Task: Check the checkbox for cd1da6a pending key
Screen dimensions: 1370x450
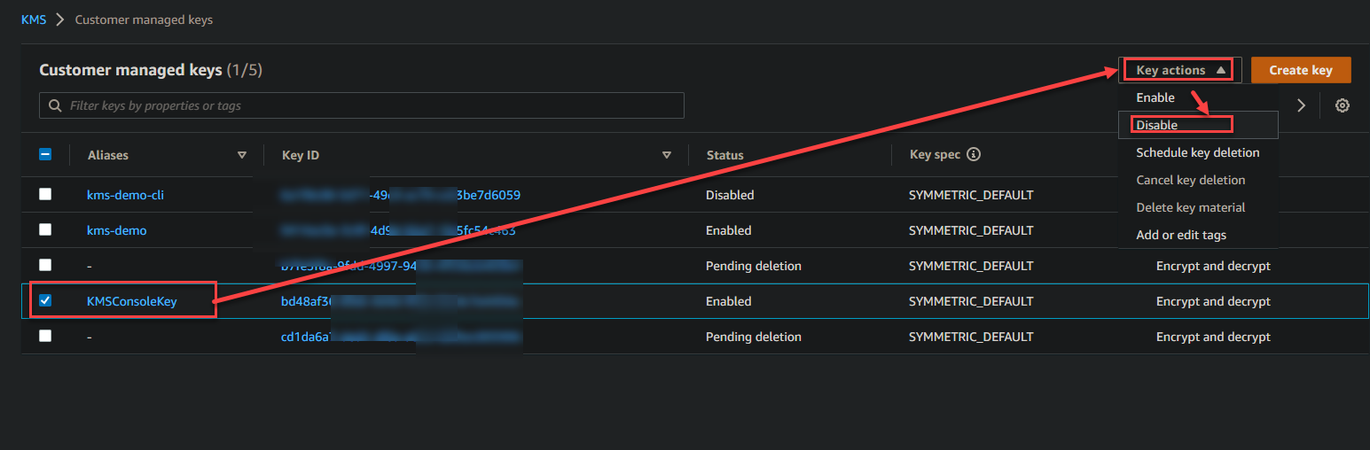Action: click(x=45, y=336)
